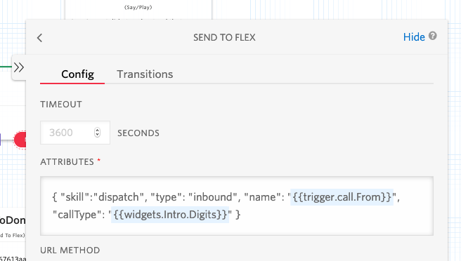Click the URL METHOD label

pyautogui.click(x=70, y=250)
